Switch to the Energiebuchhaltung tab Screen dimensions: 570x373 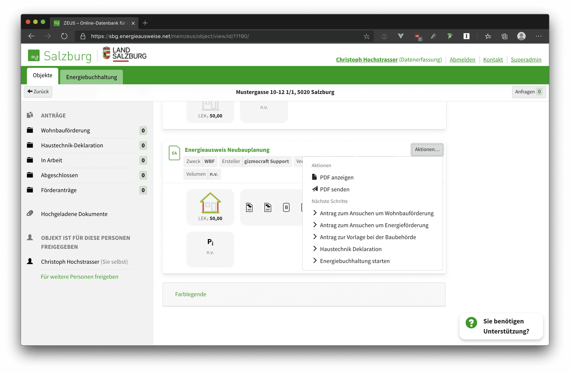pyautogui.click(x=91, y=77)
